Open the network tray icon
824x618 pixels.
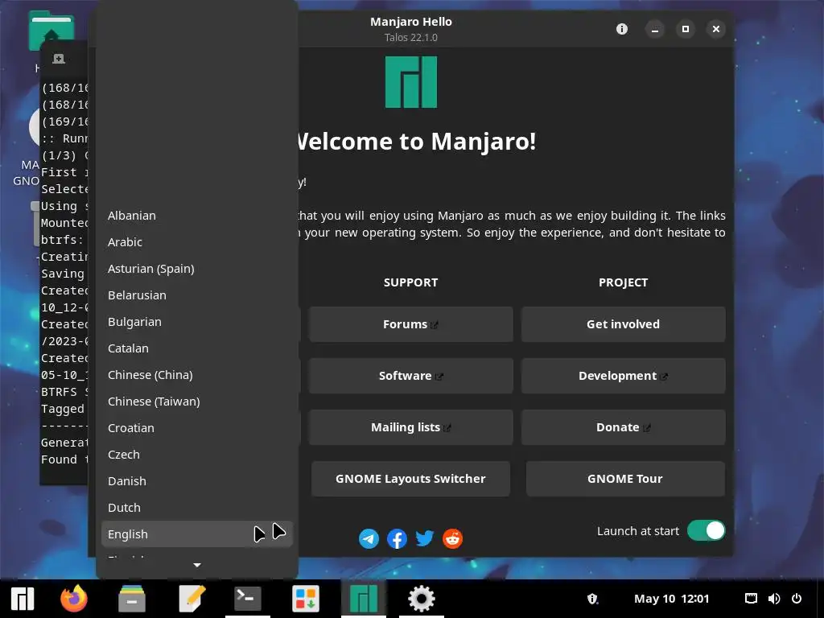click(751, 599)
